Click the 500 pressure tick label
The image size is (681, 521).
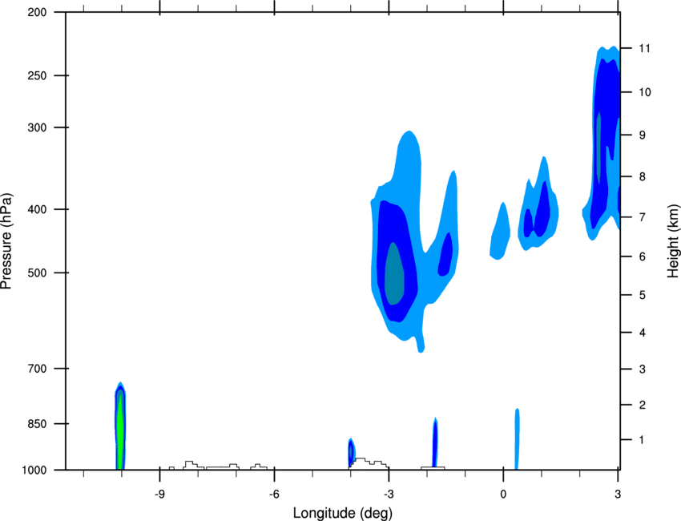(37, 273)
